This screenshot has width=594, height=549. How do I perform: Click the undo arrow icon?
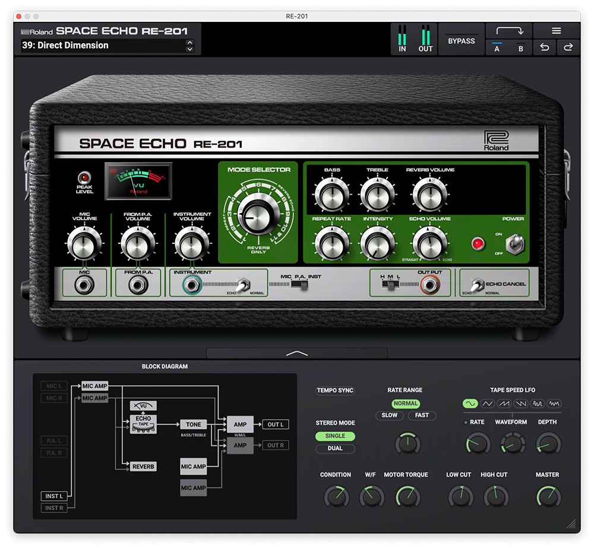[544, 48]
